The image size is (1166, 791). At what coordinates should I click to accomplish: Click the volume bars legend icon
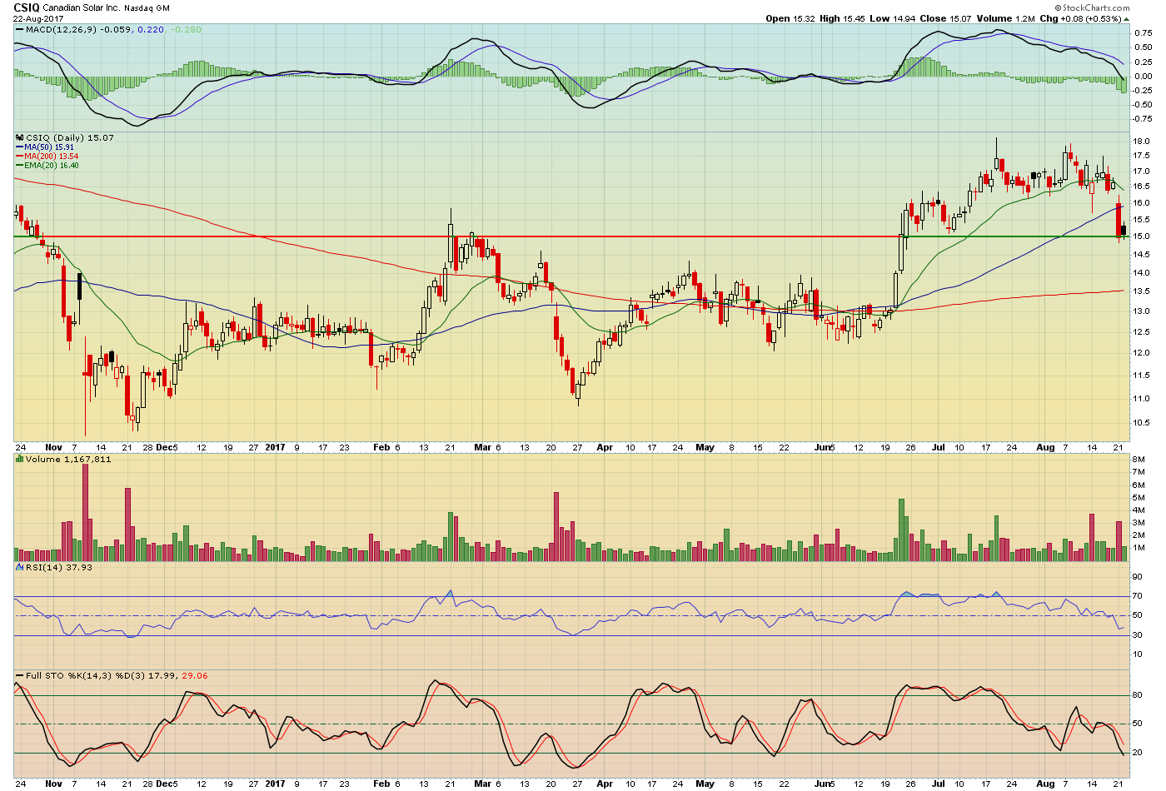[x=20, y=459]
